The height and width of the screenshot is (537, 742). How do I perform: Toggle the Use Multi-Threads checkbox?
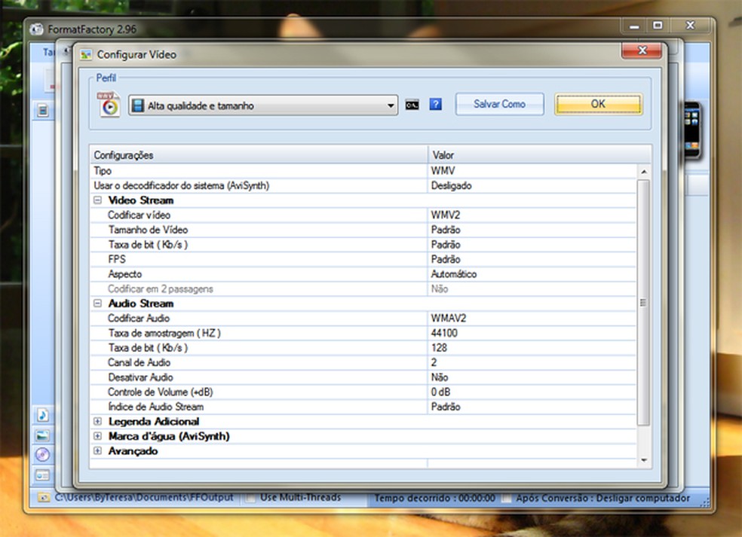pos(251,498)
